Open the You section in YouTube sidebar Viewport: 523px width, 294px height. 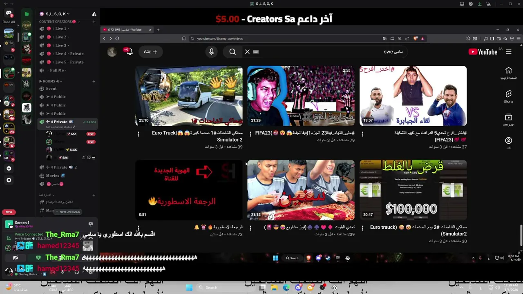point(509,143)
